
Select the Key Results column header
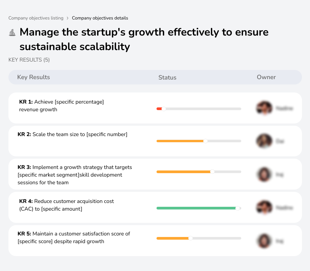(x=34, y=77)
